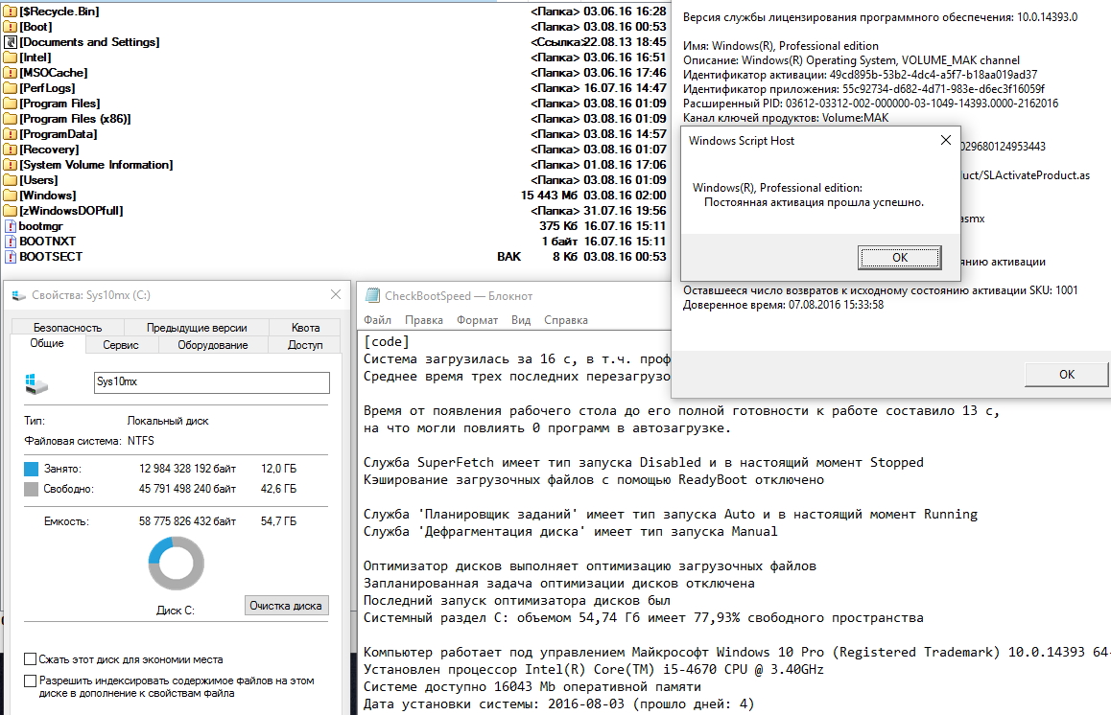Click the 58 775 826 432 байт capacity value
This screenshot has height=715, width=1111.
187,521
